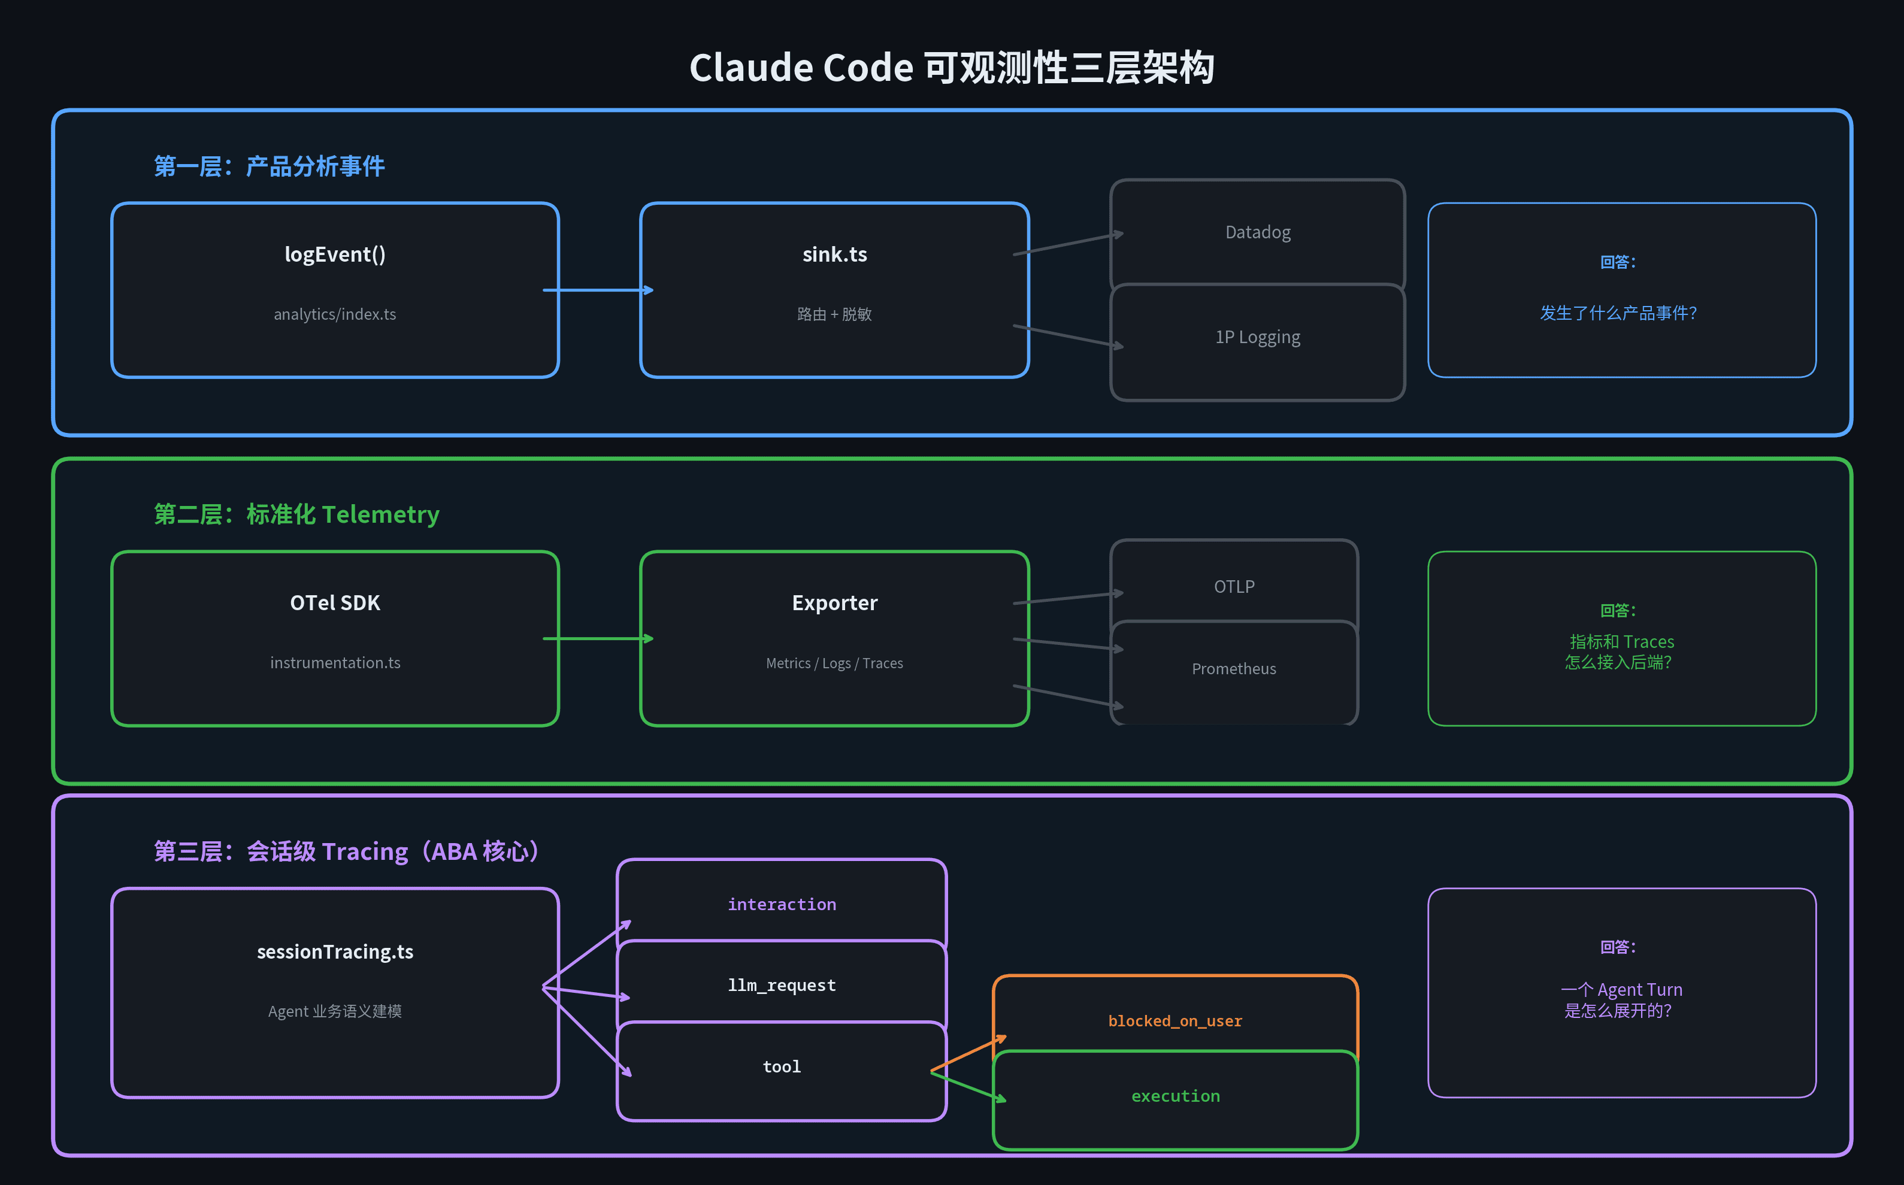Select the Exporter box

(x=834, y=638)
